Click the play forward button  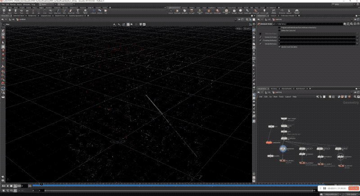15,186
